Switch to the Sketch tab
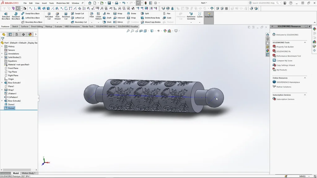The image size is (317, 178). tap(15, 27)
